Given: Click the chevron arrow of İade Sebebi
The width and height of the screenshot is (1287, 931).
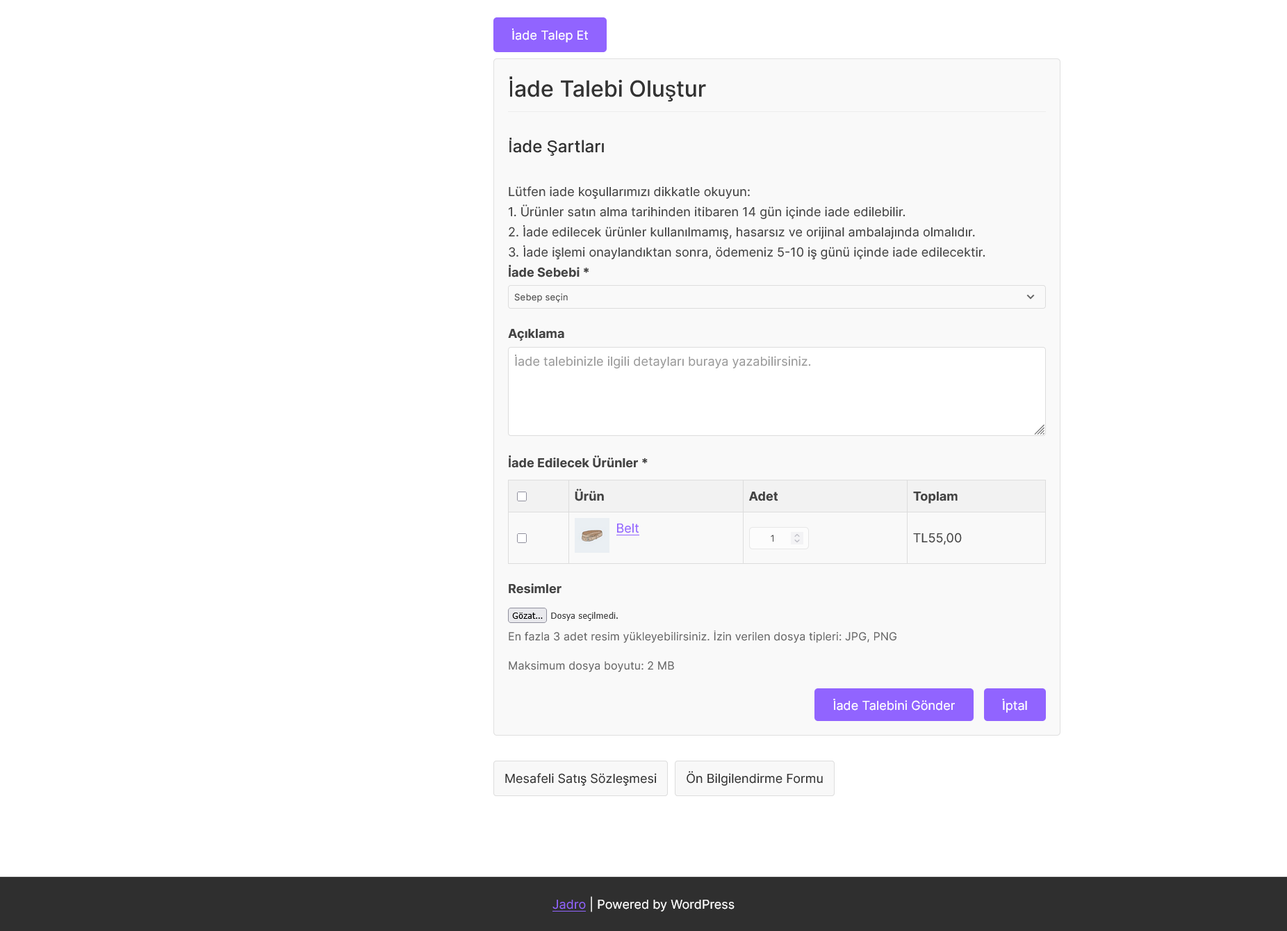Looking at the screenshot, I should coord(1031,297).
